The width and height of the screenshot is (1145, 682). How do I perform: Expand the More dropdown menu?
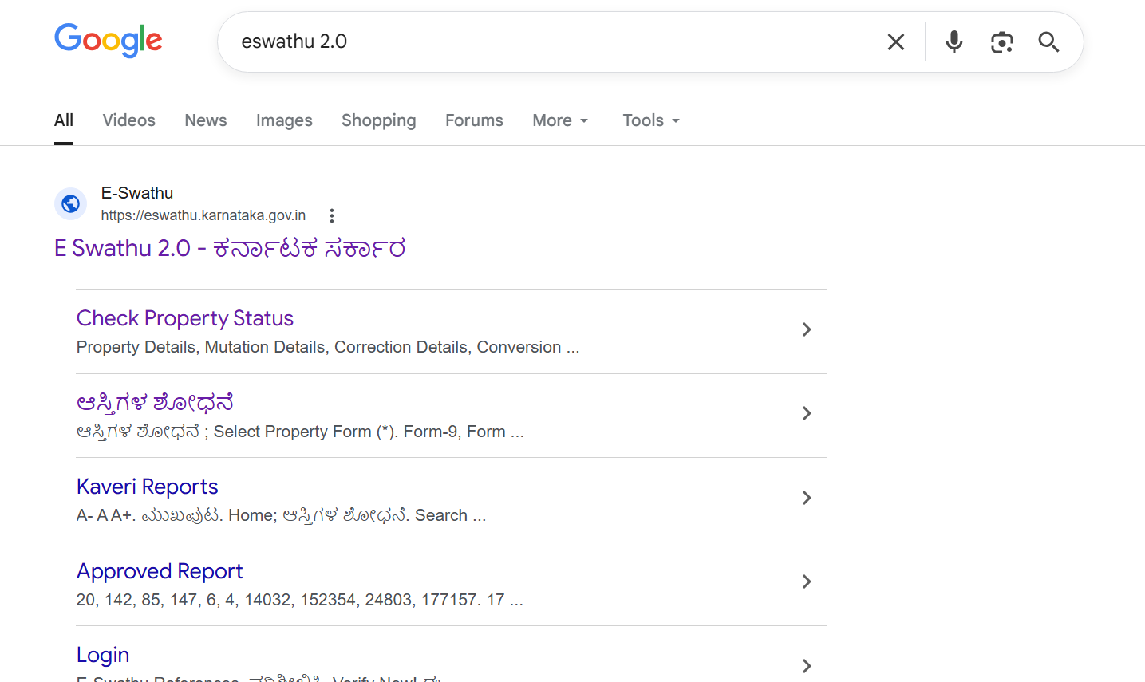coord(560,120)
